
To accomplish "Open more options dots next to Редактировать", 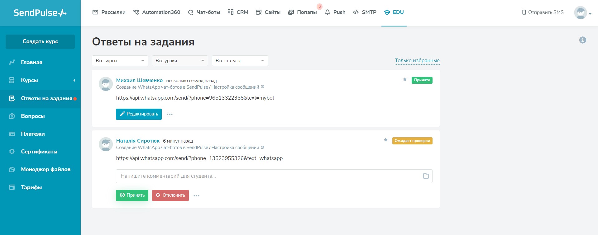I will 170,114.
